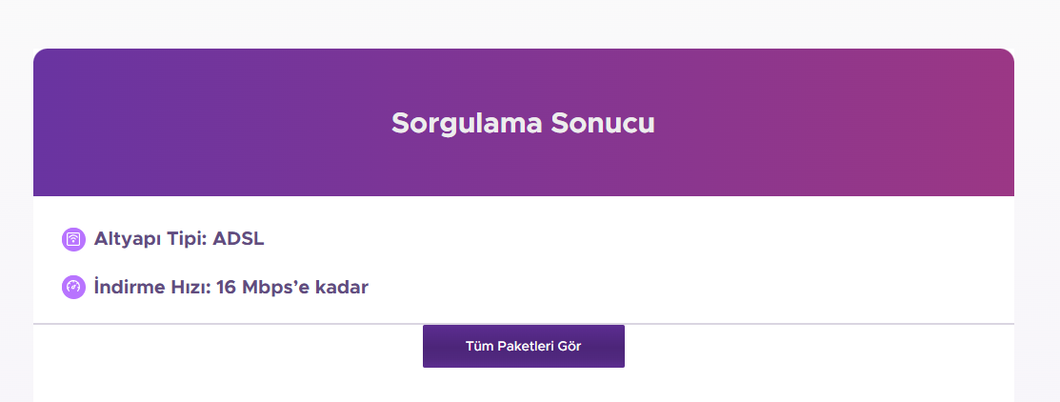Click the pink-toned end of the banner
The width and height of the screenshot is (1060, 402).
[x=960, y=122]
